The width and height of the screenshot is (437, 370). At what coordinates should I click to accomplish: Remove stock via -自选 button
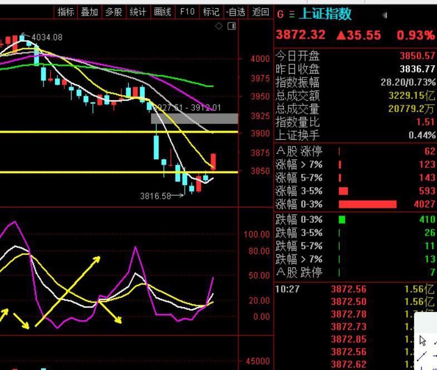[235, 12]
